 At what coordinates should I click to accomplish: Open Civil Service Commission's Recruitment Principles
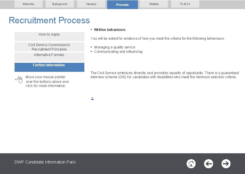coord(49,47)
